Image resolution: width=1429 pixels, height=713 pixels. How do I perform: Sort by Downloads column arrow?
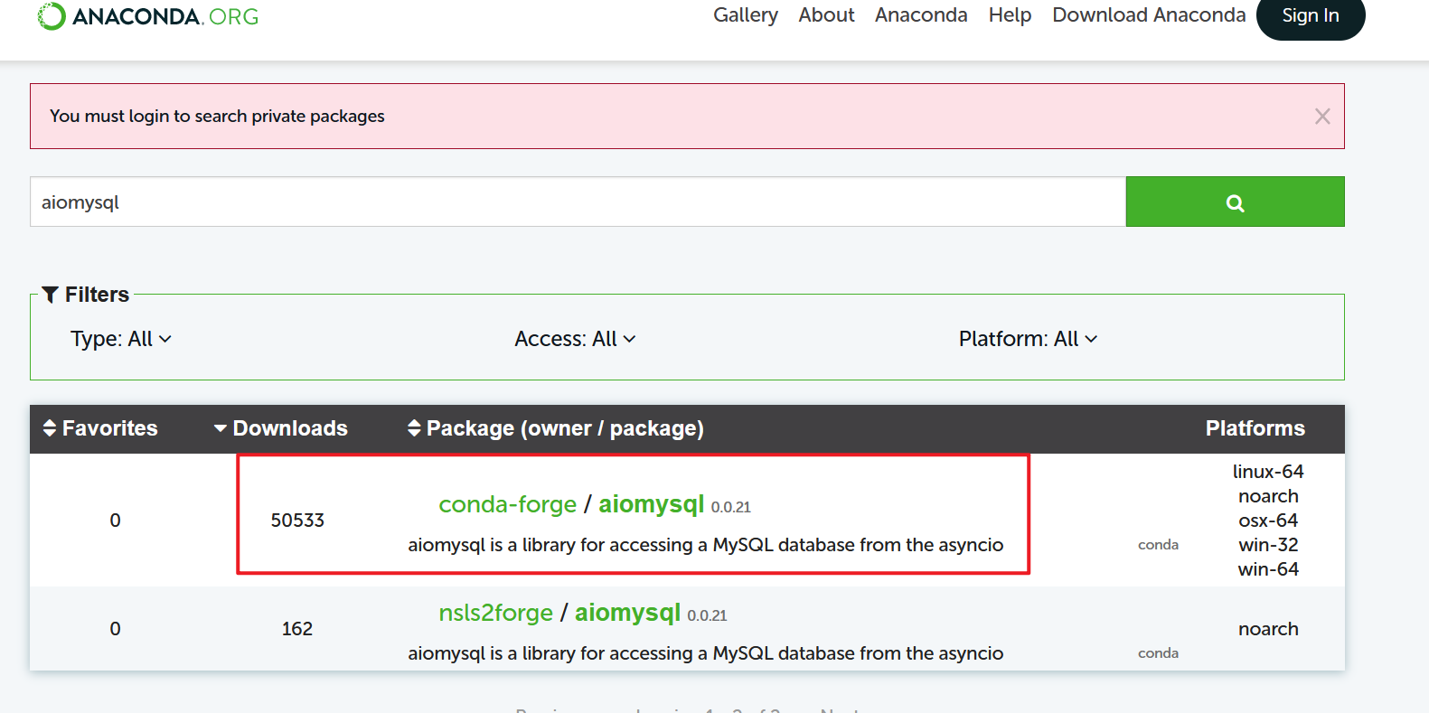pyautogui.click(x=220, y=428)
